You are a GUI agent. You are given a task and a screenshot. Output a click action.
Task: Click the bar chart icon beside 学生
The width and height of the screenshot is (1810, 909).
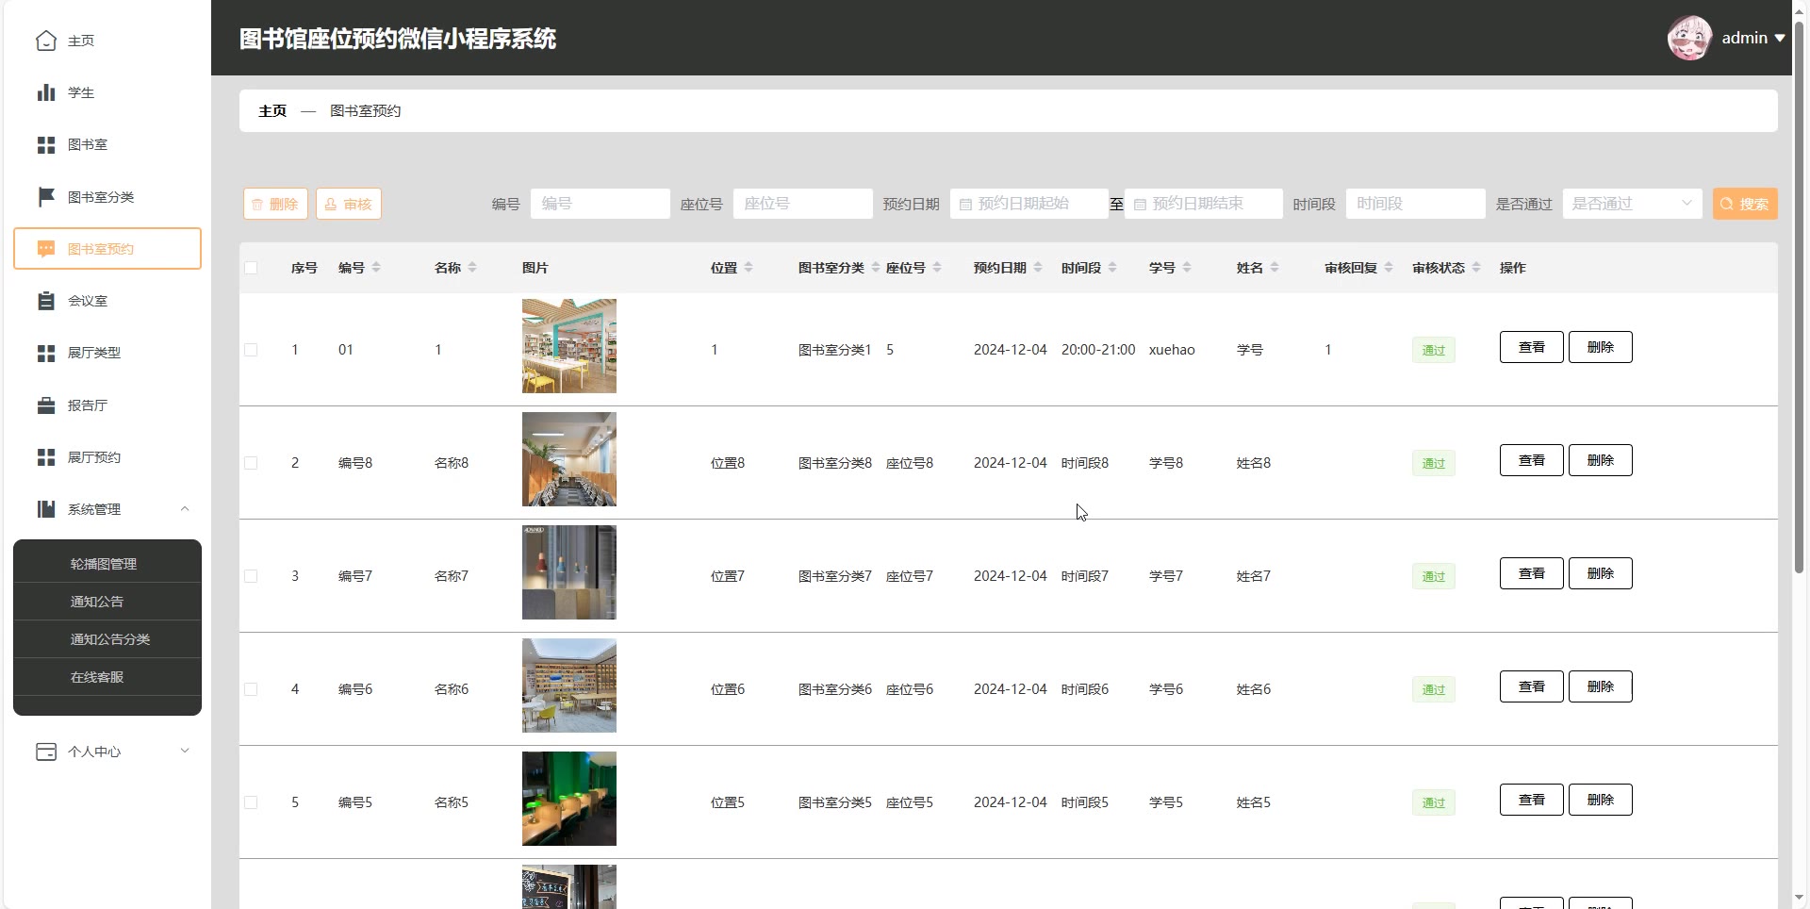[46, 92]
